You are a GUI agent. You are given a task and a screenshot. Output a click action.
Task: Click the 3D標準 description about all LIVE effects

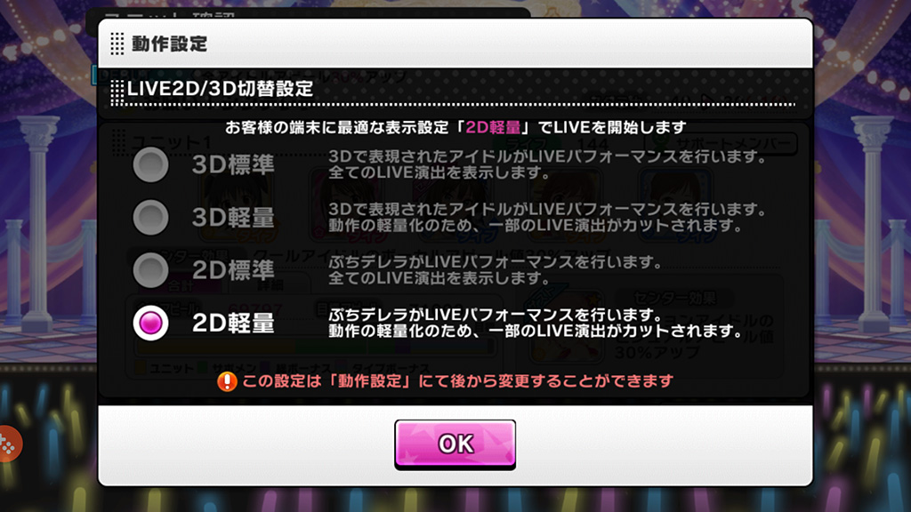547,164
